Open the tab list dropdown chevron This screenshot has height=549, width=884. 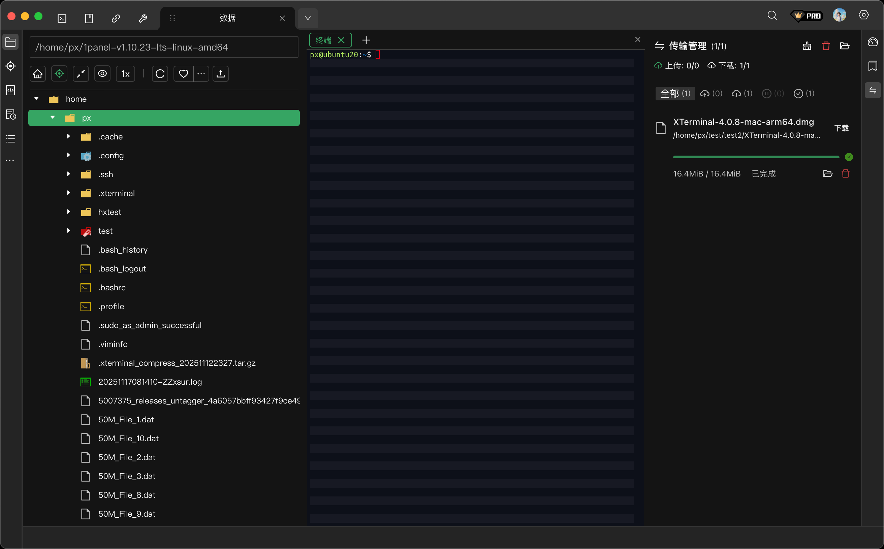pyautogui.click(x=308, y=18)
